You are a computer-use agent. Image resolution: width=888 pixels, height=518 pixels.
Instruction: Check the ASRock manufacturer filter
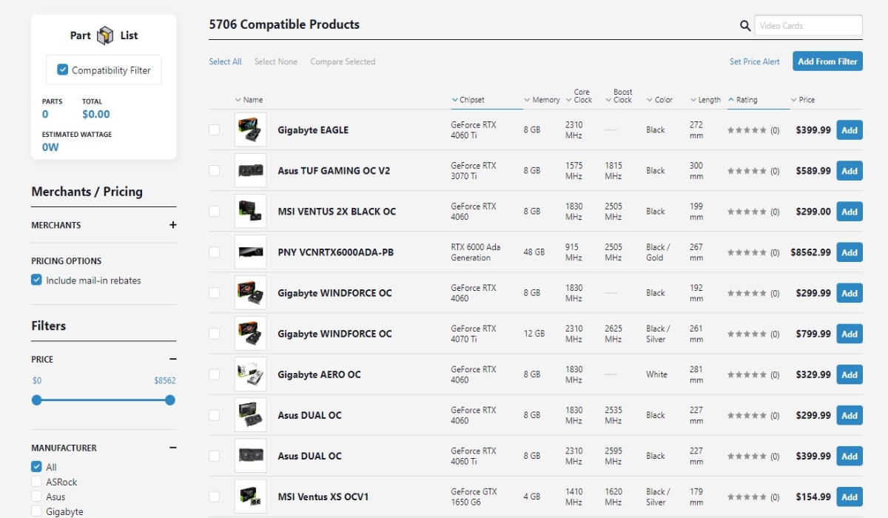click(x=35, y=481)
